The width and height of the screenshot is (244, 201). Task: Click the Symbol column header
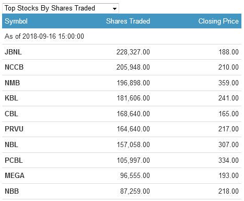[x=16, y=21]
